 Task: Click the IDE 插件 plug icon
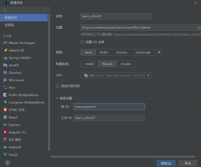[5, 140]
